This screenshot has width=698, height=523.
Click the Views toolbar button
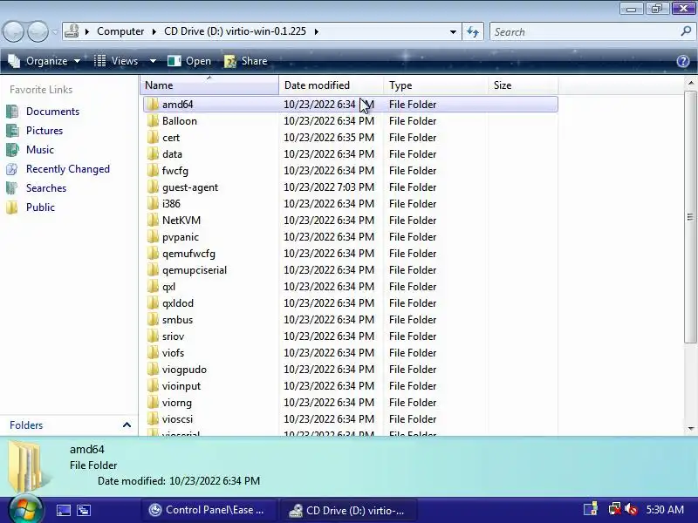[x=116, y=61]
